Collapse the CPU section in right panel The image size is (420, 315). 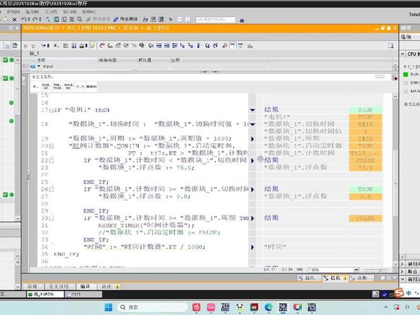pos(402,54)
